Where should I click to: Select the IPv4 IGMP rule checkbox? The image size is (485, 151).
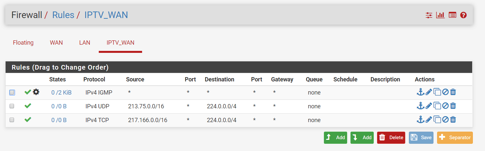point(12,93)
